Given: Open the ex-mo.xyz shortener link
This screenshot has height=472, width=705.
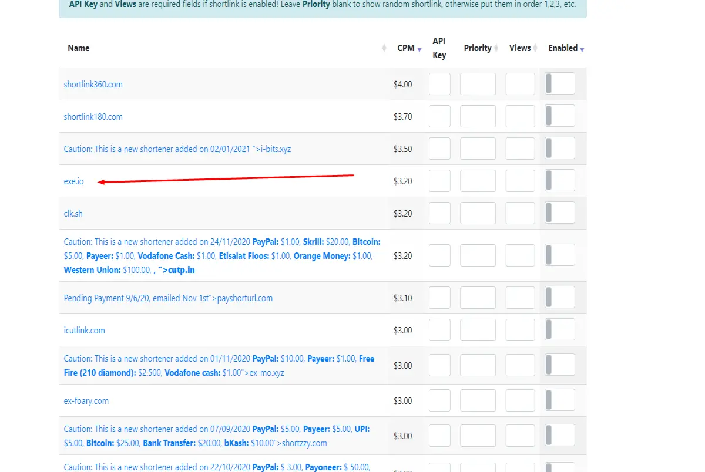Looking at the screenshot, I should [x=219, y=366].
